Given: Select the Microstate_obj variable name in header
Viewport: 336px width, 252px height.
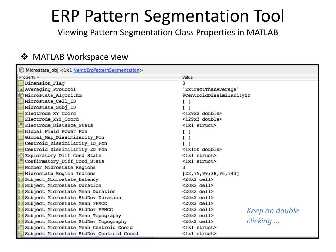Looking at the screenshot, I should pos(42,70).
